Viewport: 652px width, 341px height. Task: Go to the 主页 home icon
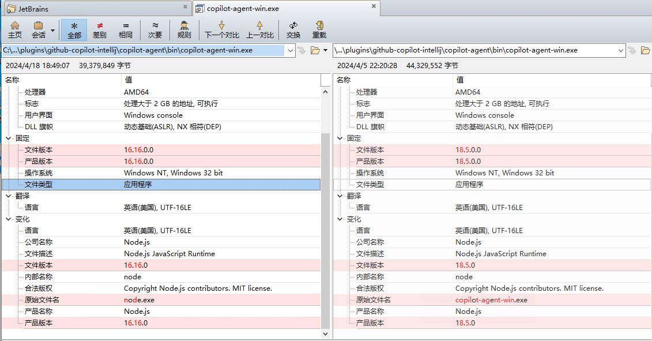15,30
